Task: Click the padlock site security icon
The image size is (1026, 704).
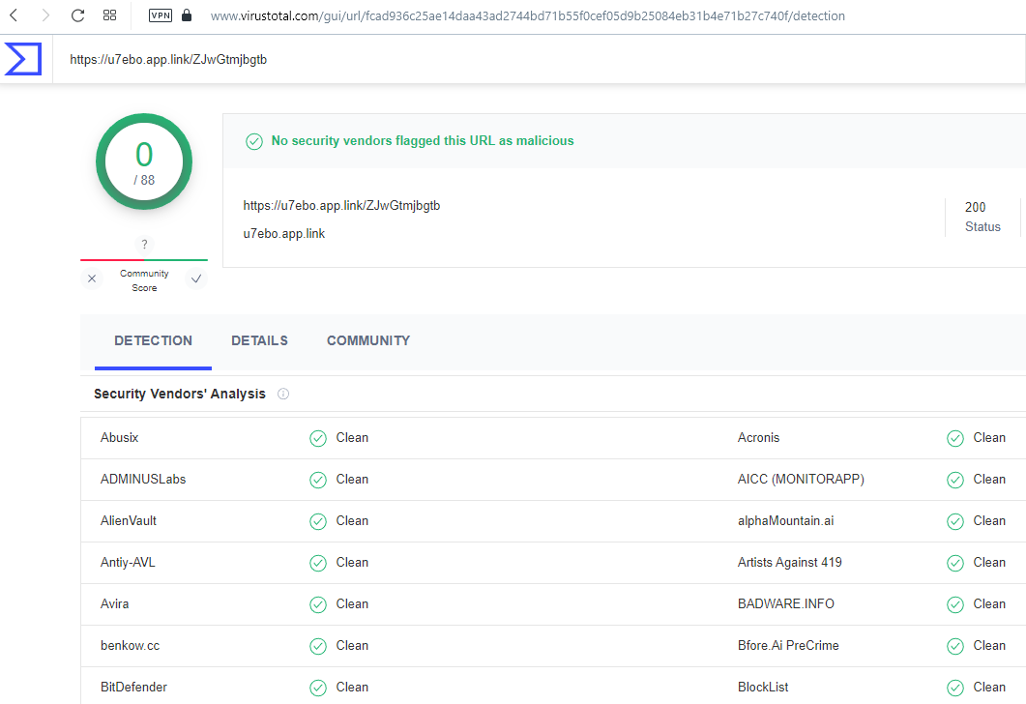Action: (187, 15)
